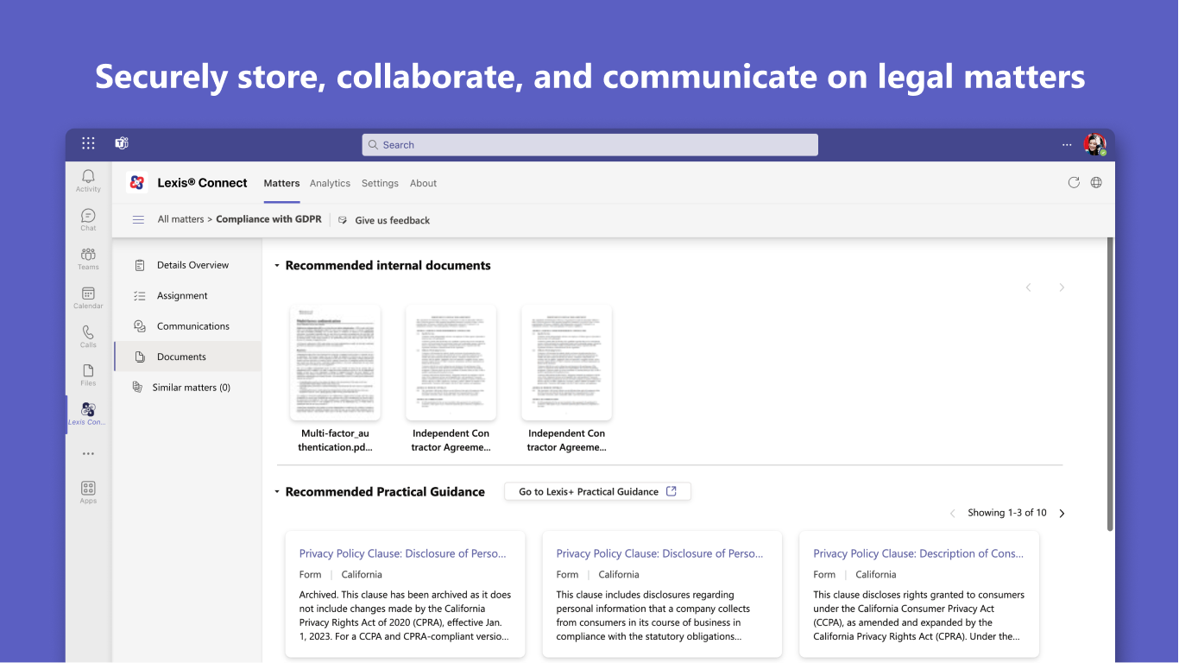Screen dimensions: 1179x663
Task: Select the Lexis Connect app icon
Action: pos(88,409)
